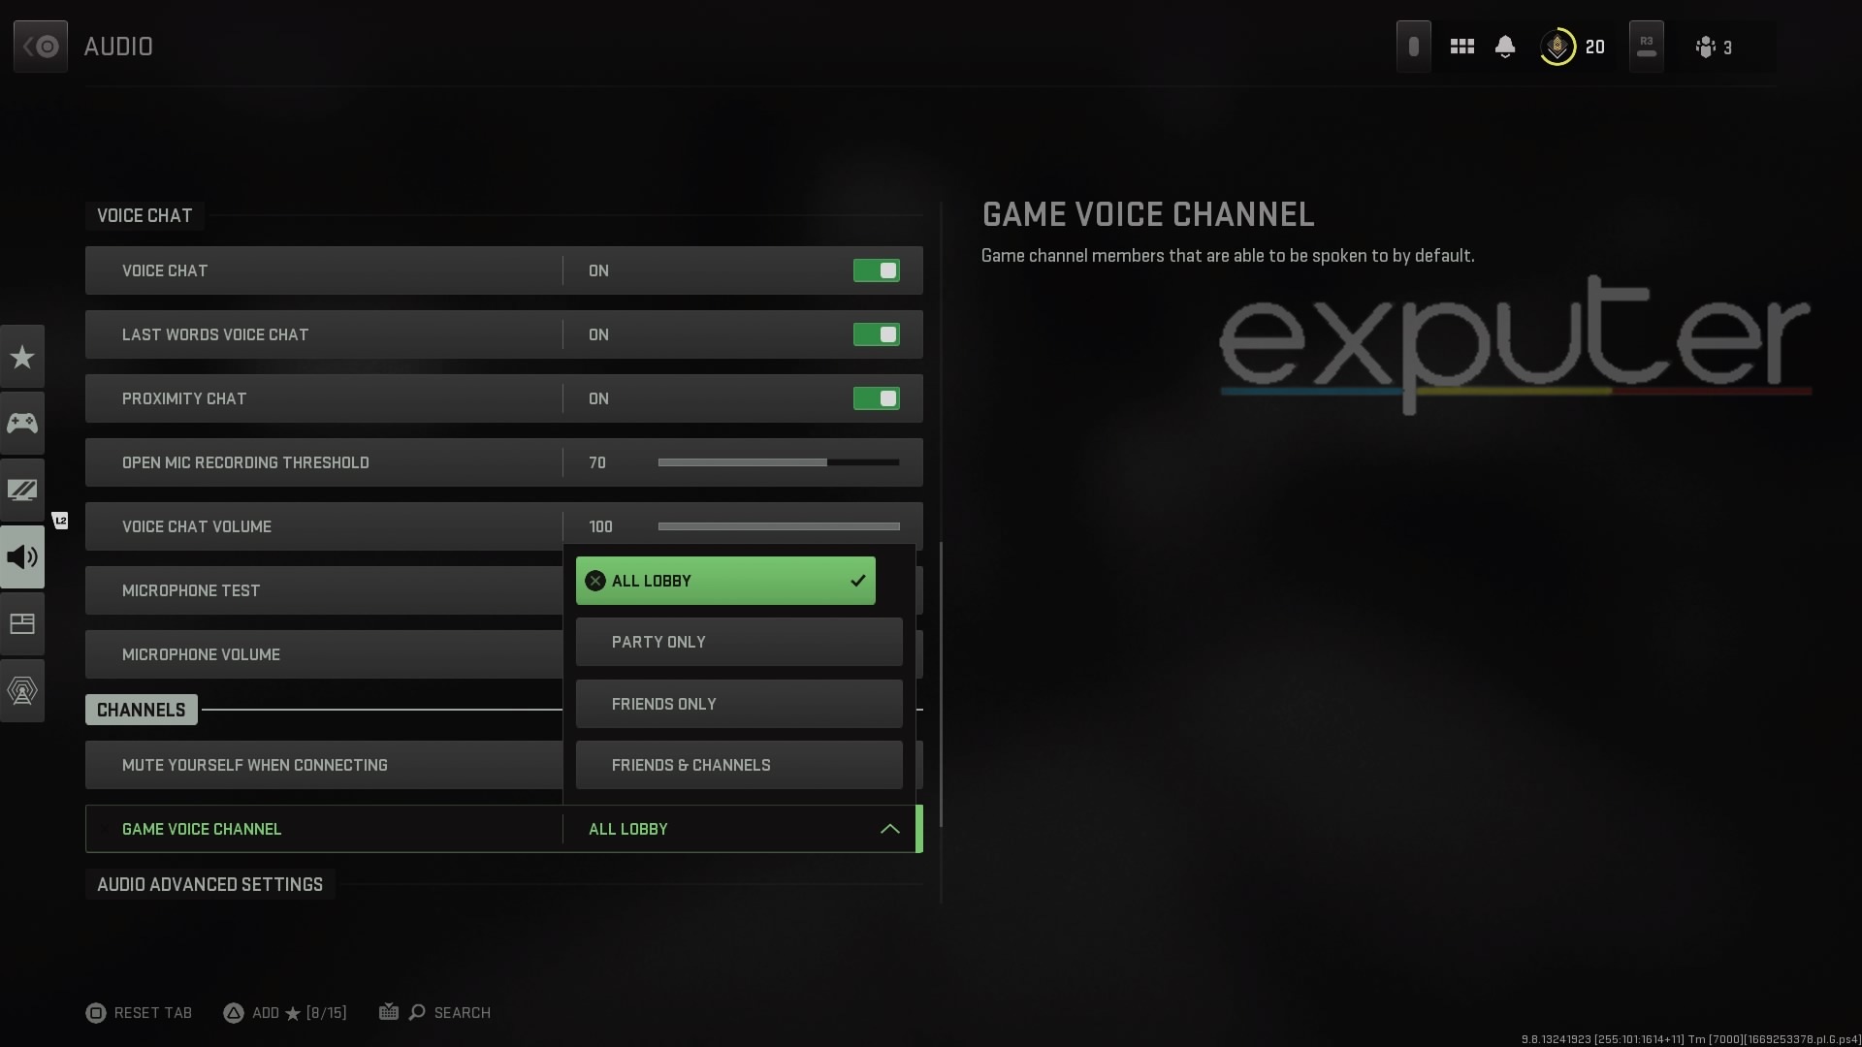Select the Audio speaker sidebar tab
Viewport: 1862px width, 1047px height.
click(x=22, y=557)
